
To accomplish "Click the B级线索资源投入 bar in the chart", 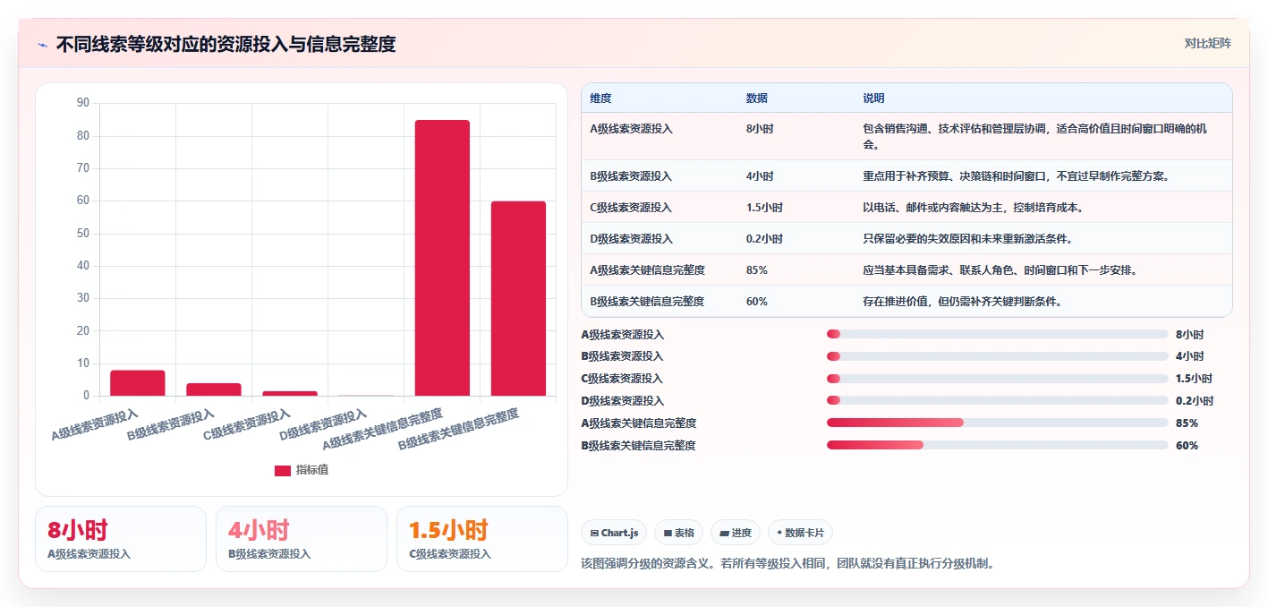I will coord(214,389).
